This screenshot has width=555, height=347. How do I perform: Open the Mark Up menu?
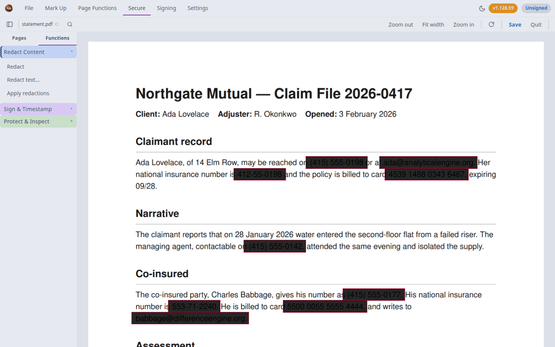tap(55, 8)
